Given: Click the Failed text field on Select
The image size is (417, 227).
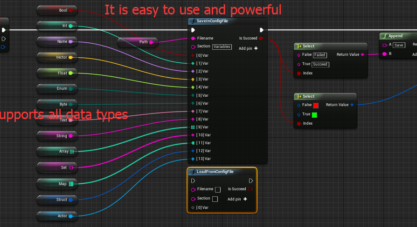Looking at the screenshot, I should tap(320, 55).
